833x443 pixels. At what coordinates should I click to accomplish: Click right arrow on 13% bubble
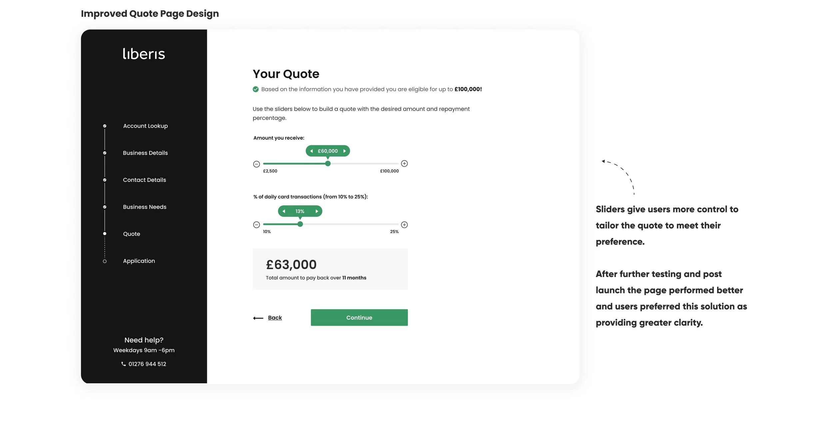point(317,211)
